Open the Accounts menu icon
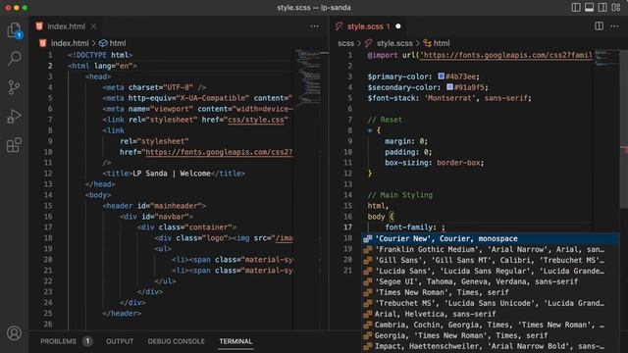628x353 pixels. click(x=14, y=333)
